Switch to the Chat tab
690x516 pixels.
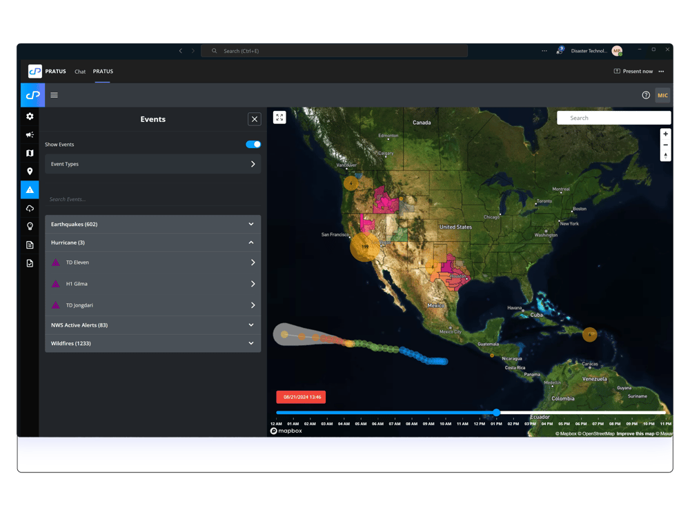point(80,72)
